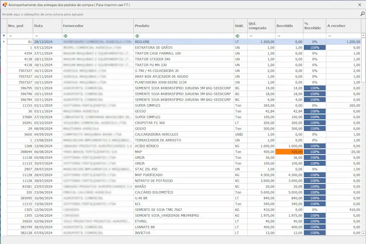This screenshot has height=244, width=366.
Task: Click the application icon in title bar
Action: 4,4
